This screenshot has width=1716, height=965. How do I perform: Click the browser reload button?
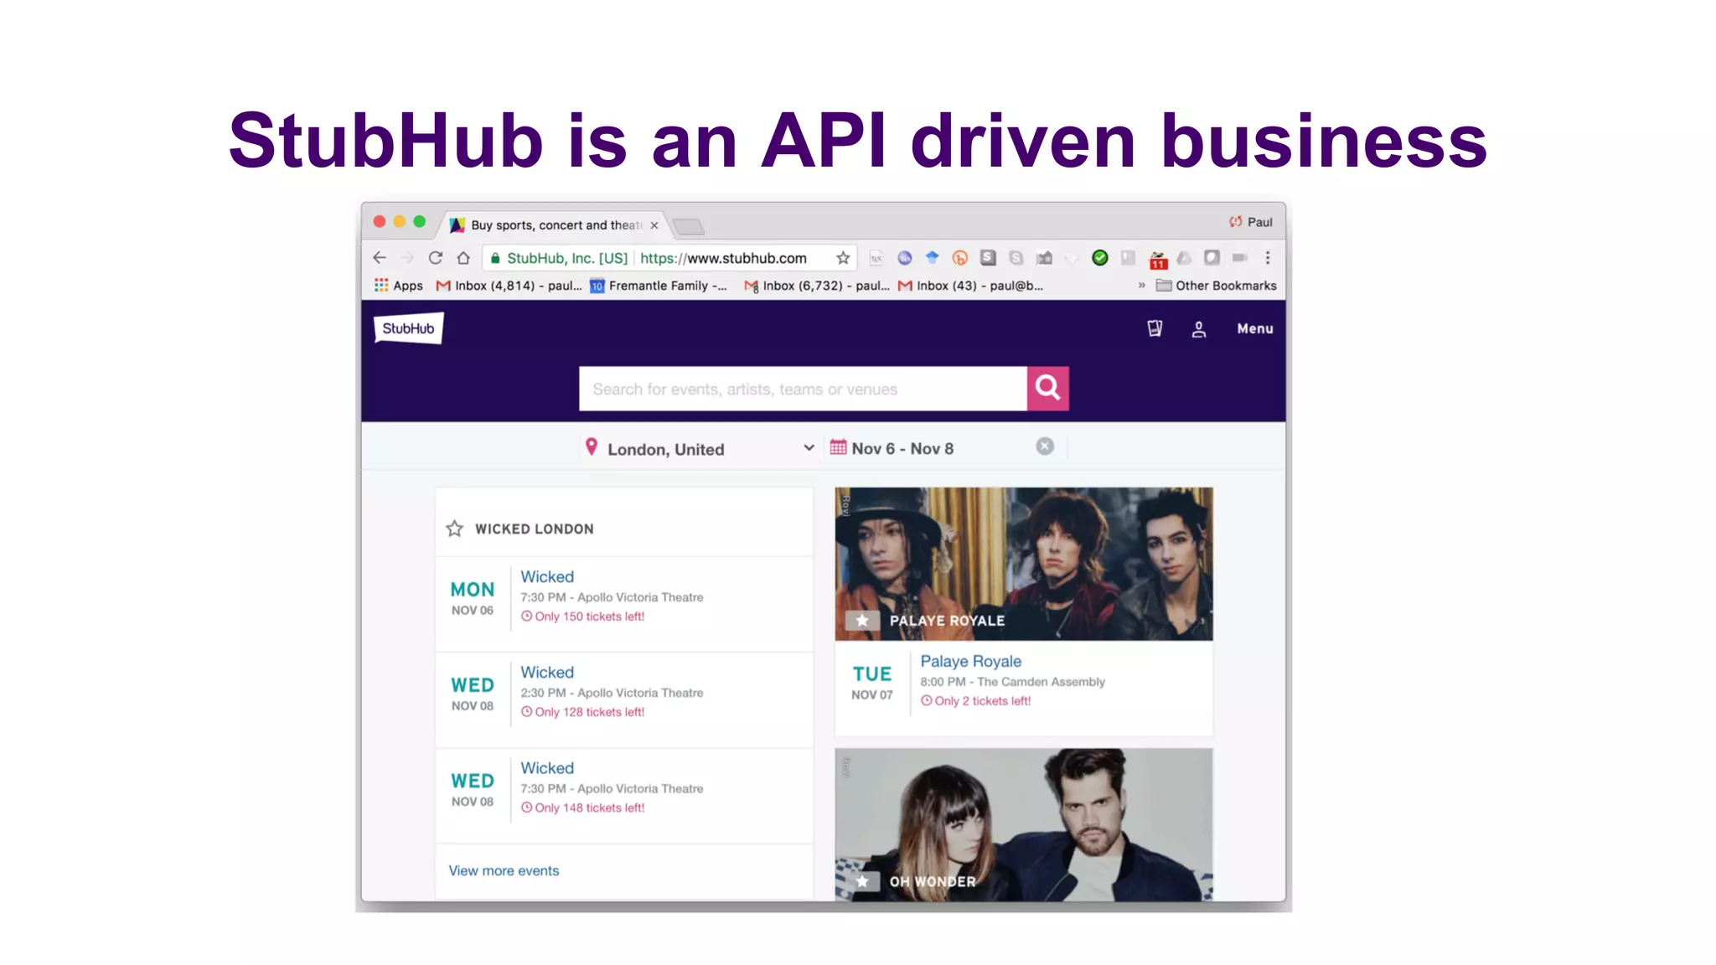435,258
